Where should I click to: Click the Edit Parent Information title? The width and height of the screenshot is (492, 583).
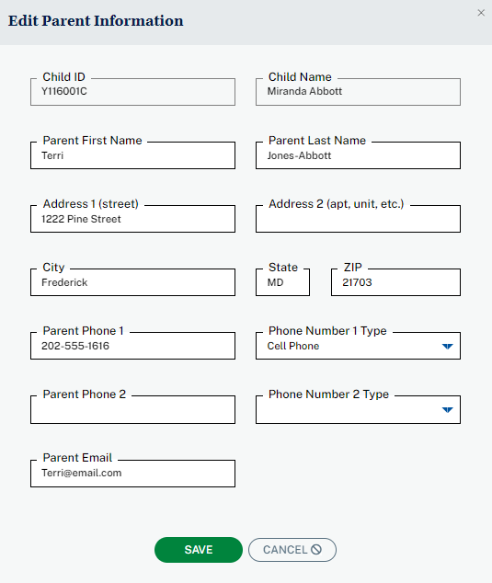[x=96, y=21]
